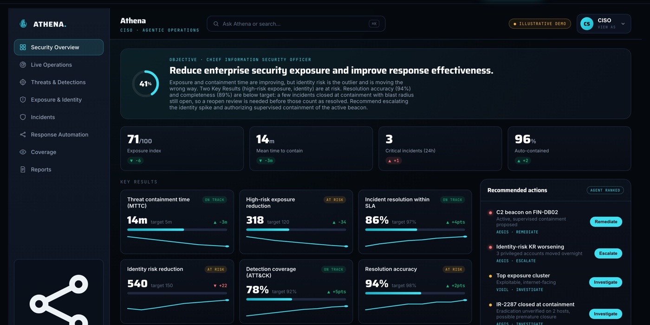Click the Incidents shield icon
The width and height of the screenshot is (650, 325).
(x=23, y=117)
